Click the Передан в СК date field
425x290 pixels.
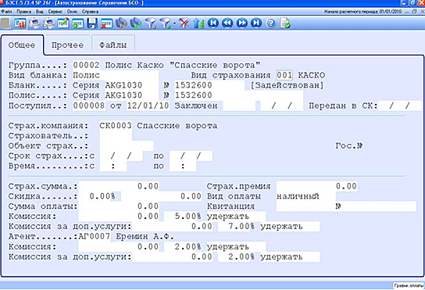click(x=400, y=106)
